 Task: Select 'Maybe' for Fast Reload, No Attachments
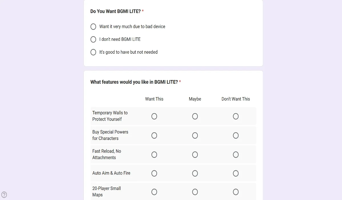pos(195,155)
